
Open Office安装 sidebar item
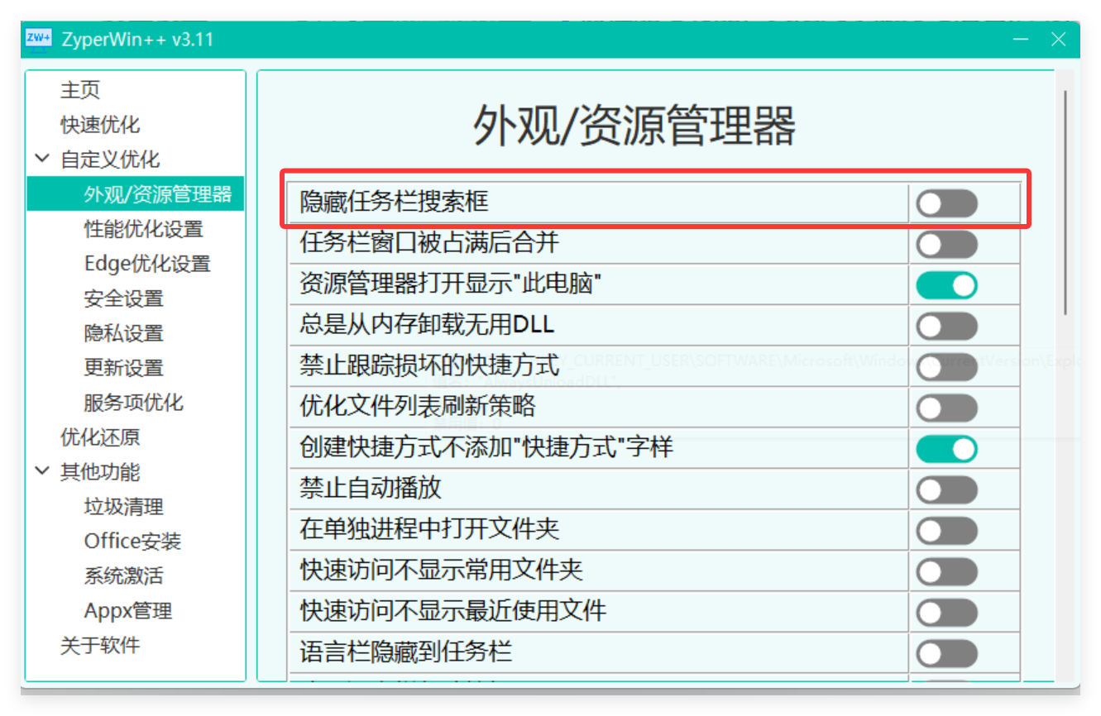pyautogui.click(x=132, y=542)
